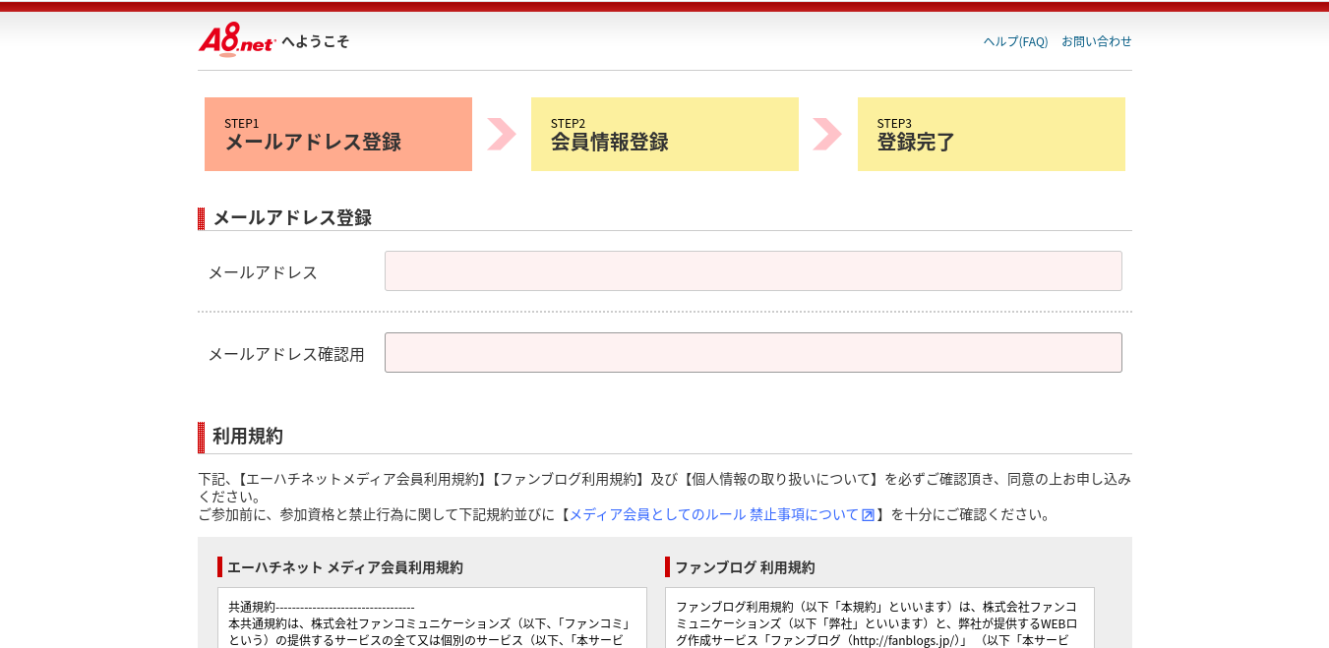Click inside the ファンブログ利用規約 terms text box
The width and height of the screenshot is (1329, 648).
(879, 618)
